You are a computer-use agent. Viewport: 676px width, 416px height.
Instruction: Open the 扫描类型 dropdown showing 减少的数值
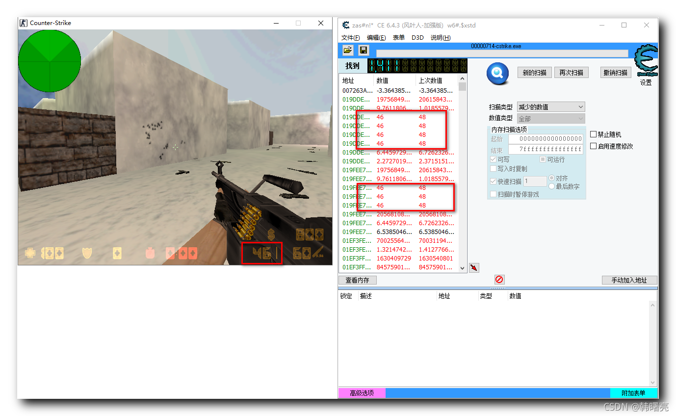coord(550,107)
